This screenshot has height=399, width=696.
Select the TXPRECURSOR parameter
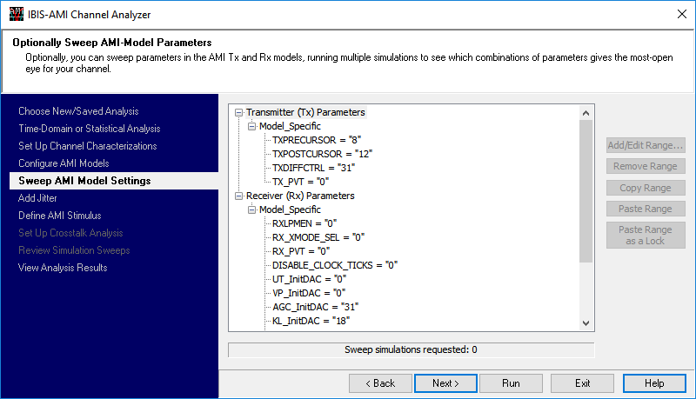pyautogui.click(x=316, y=140)
